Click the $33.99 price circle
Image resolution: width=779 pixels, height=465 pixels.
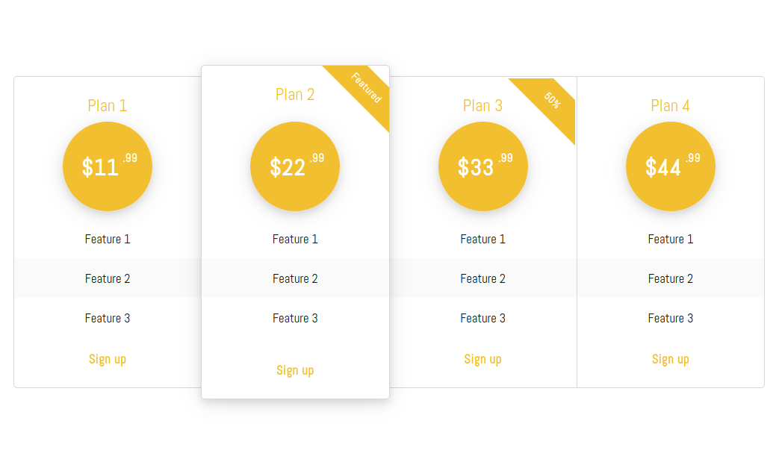(483, 166)
